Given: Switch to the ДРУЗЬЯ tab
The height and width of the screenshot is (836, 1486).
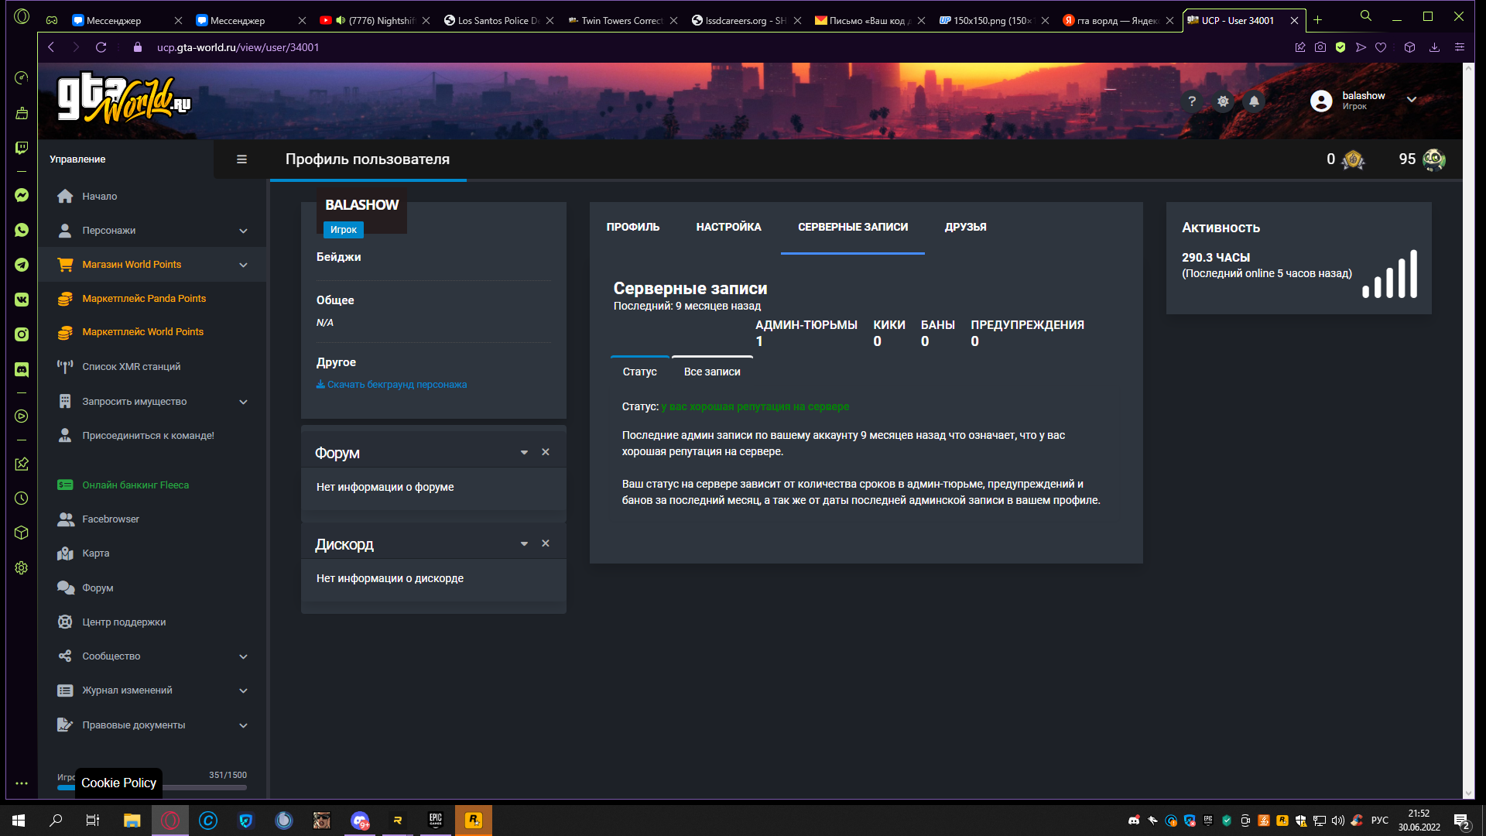Looking at the screenshot, I should [965, 227].
